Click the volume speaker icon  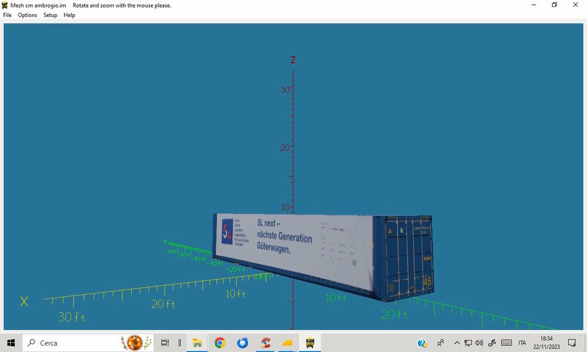click(x=479, y=343)
